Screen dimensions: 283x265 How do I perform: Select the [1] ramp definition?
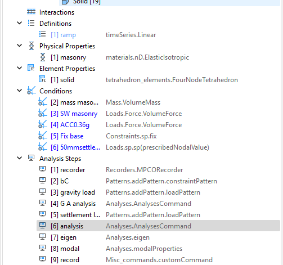point(63,35)
